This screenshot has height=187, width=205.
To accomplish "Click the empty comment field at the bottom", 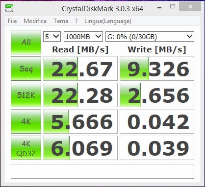I will pos(102,171).
